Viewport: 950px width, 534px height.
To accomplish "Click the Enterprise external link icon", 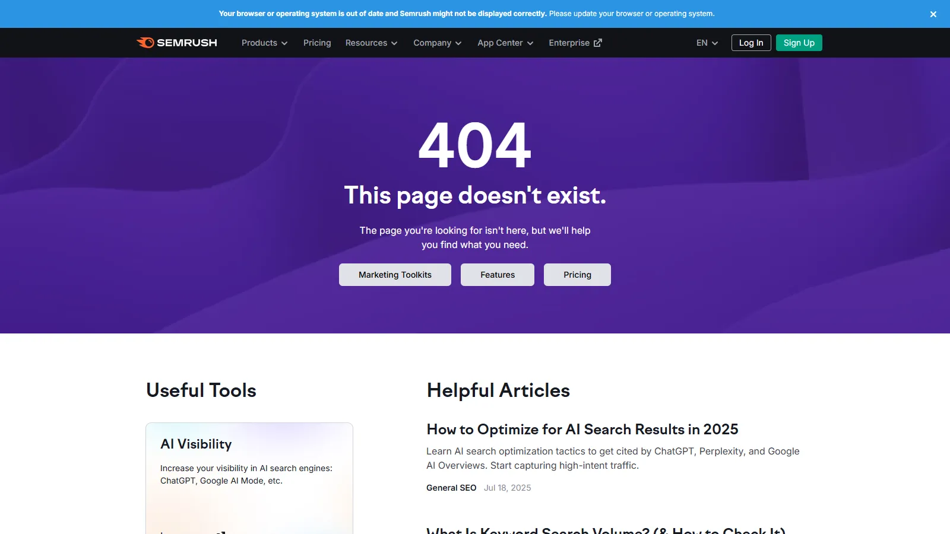I will pos(598,43).
